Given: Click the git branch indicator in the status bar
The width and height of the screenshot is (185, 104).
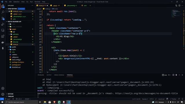Looking at the screenshot, I should (x=8, y=99).
